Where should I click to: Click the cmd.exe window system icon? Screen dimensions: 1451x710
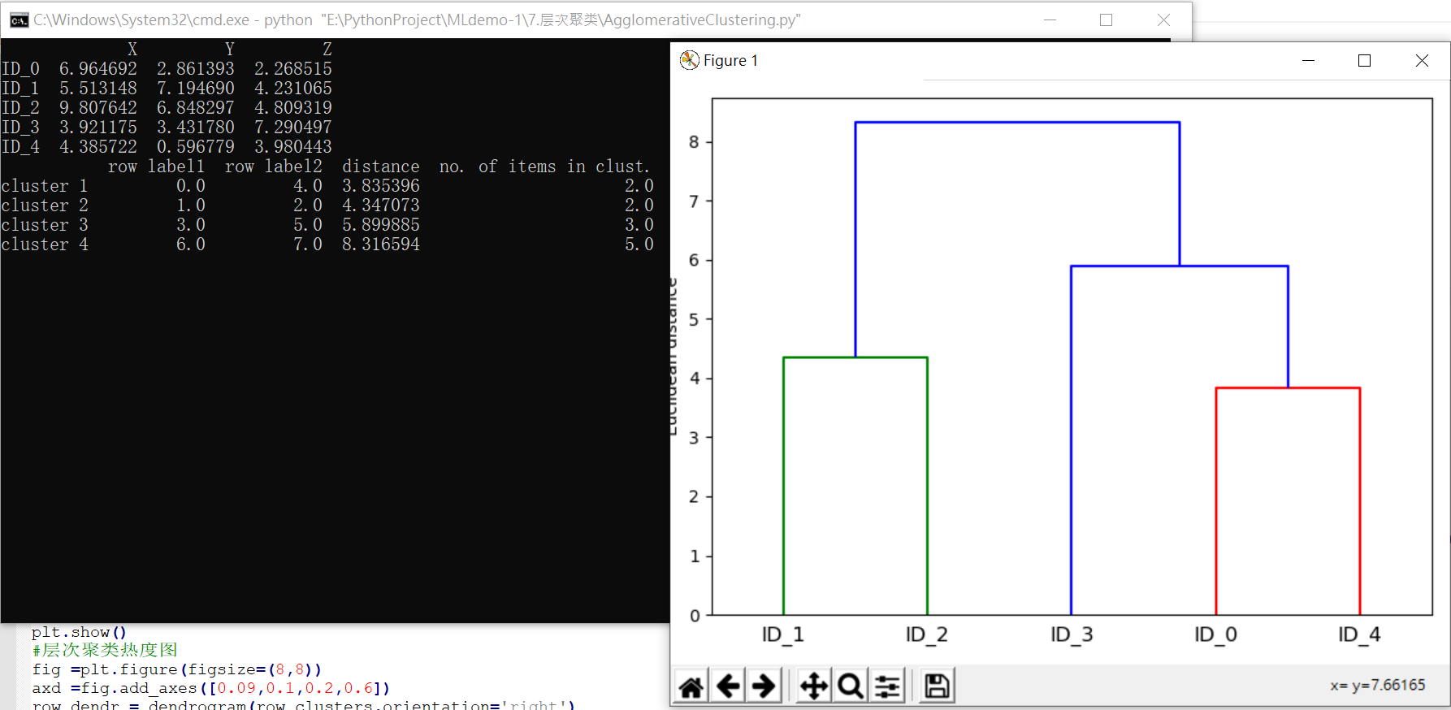19,20
